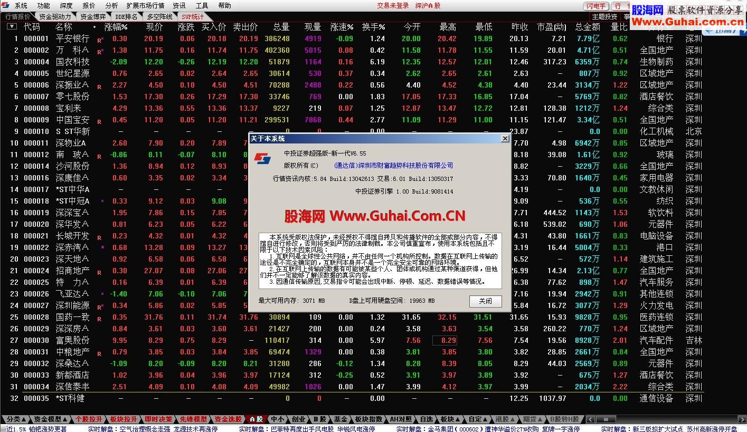747x432 pixels.
Task: Switch to the 行情报价 tab
Action: (x=18, y=16)
